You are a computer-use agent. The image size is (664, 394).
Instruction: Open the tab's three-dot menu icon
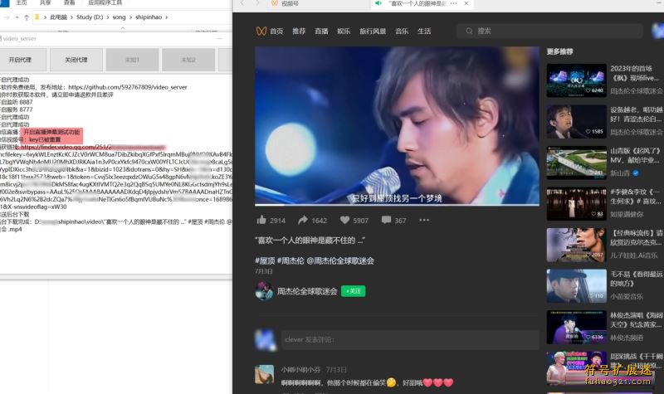click(x=453, y=3)
